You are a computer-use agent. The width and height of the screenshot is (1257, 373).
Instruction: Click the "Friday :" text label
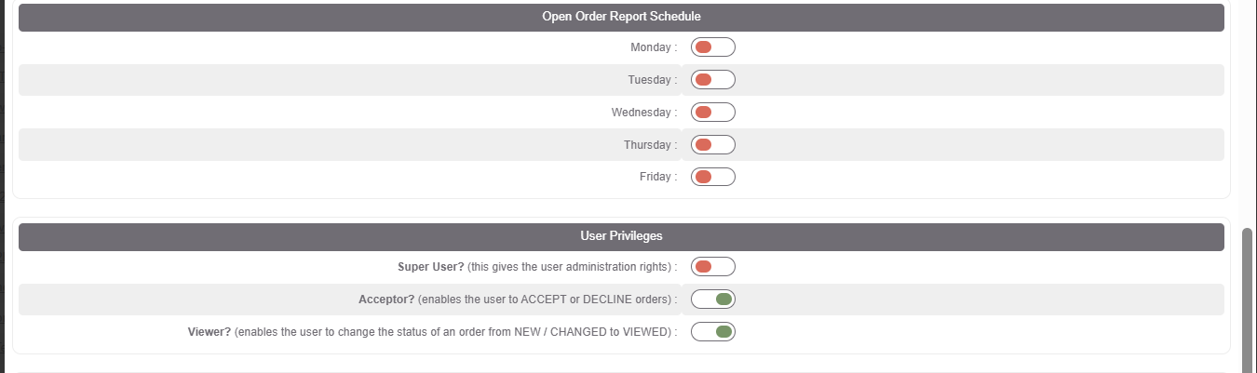tap(658, 177)
